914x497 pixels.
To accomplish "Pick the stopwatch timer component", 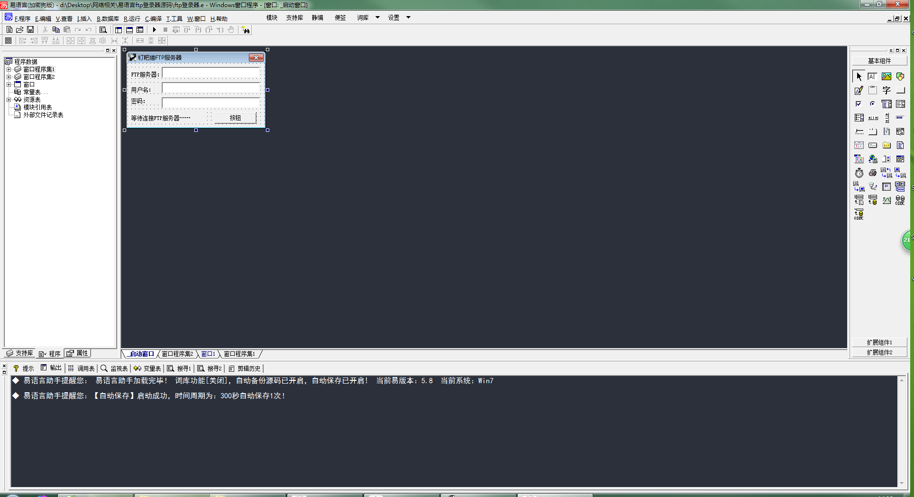I will [x=859, y=173].
